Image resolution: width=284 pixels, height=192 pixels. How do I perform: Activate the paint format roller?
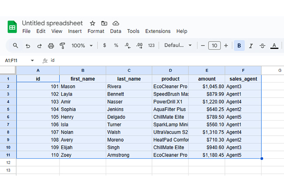[62, 45]
